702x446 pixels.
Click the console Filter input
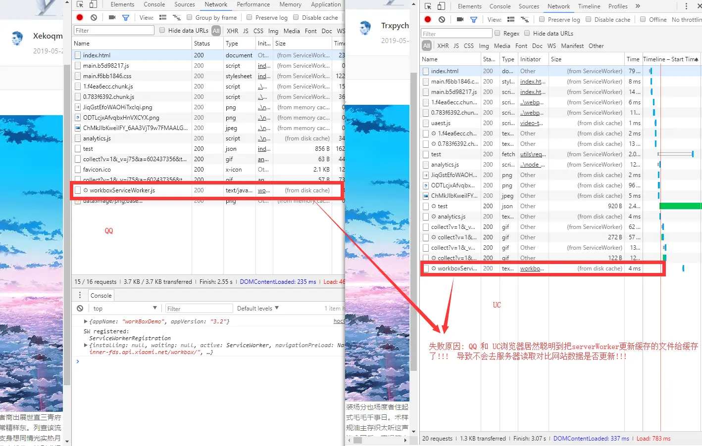coord(199,309)
